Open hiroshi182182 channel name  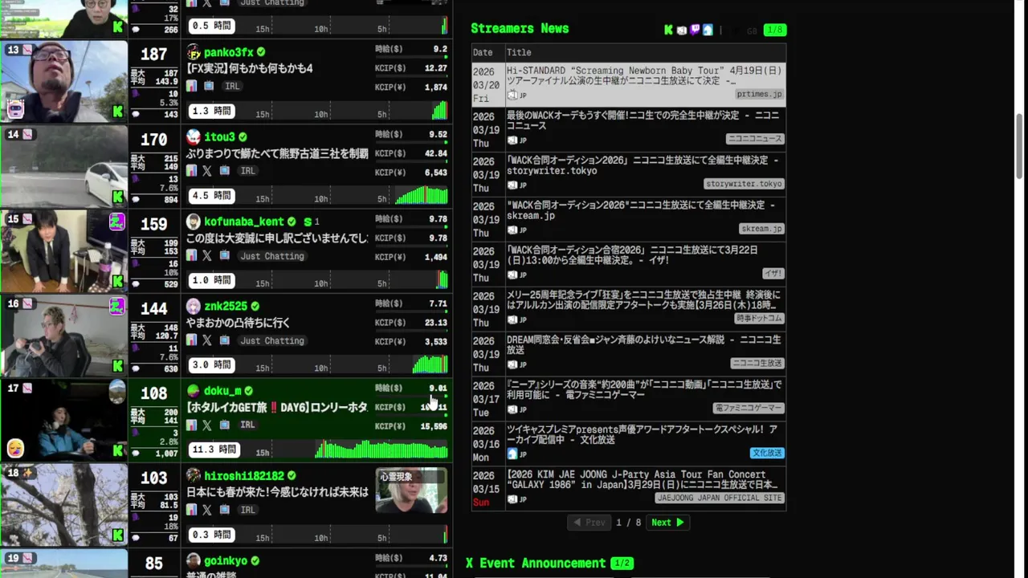(244, 476)
